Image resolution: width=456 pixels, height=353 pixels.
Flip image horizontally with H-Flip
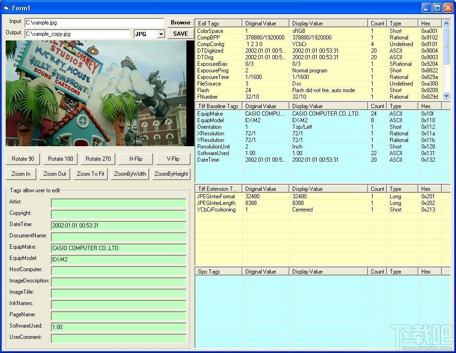click(136, 159)
